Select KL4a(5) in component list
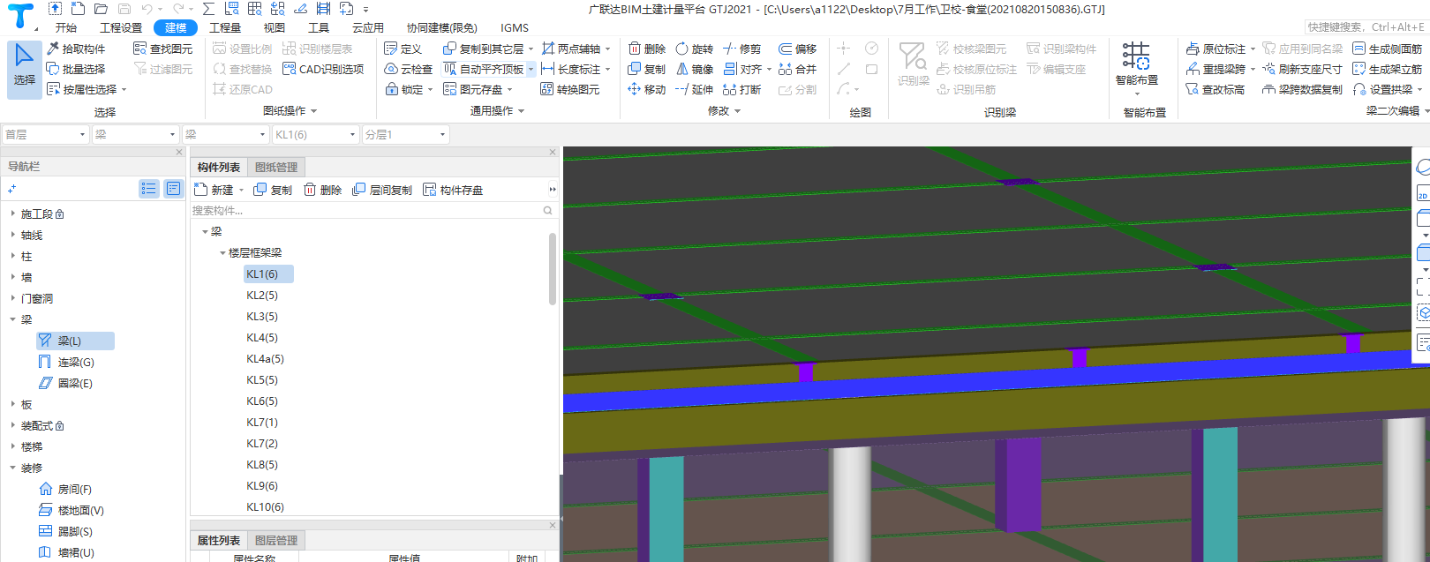The height and width of the screenshot is (562, 1430). pyautogui.click(x=265, y=358)
